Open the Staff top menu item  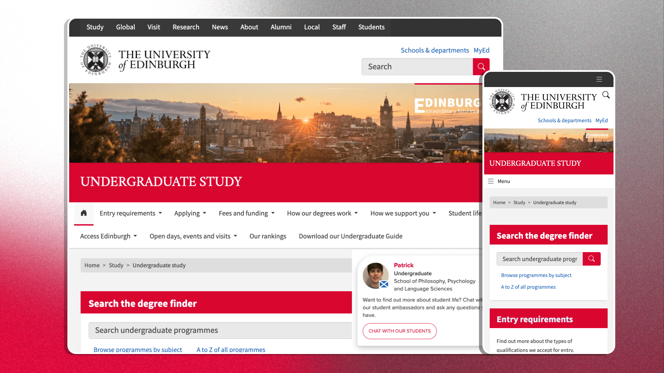[339, 27]
